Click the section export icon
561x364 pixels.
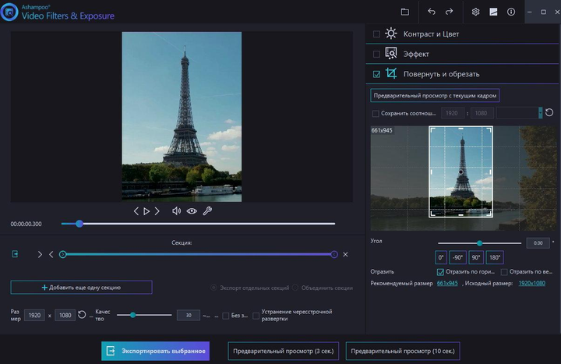point(15,254)
